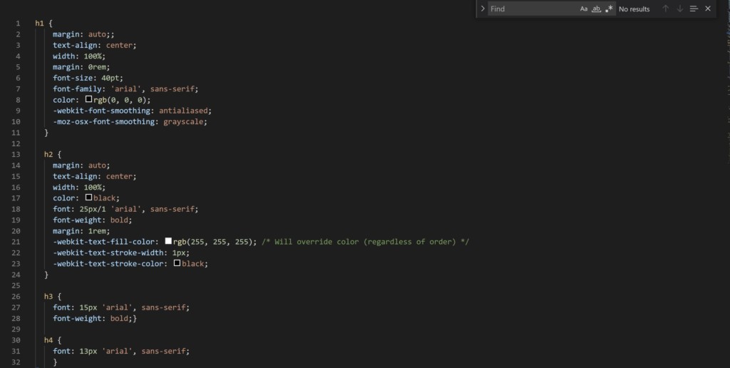
Task: Click "rgb(255, 255, 255)" value text
Action: (x=212, y=242)
